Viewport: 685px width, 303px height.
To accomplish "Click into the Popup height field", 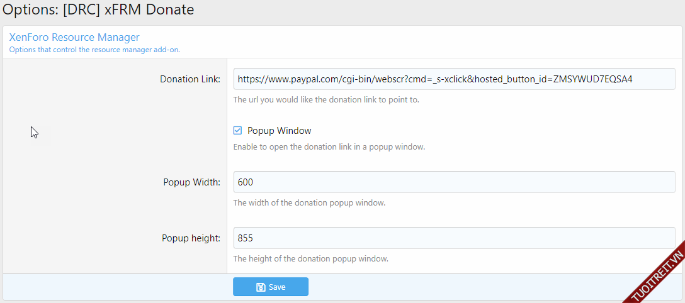I will point(453,238).
